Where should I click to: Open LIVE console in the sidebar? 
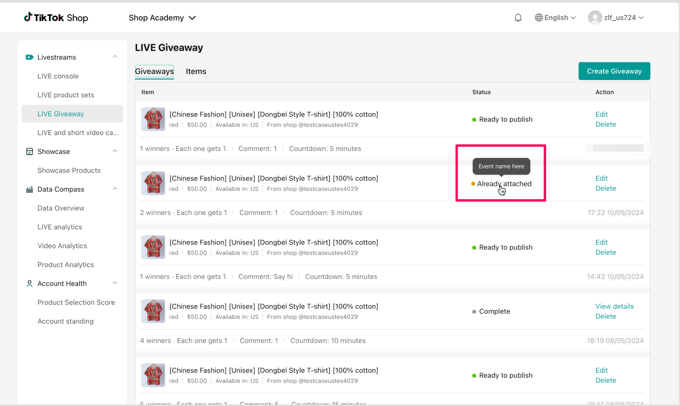point(58,76)
